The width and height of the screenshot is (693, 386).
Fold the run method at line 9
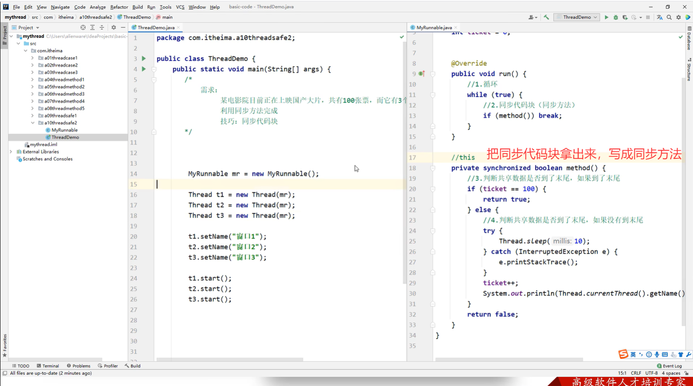click(x=433, y=74)
